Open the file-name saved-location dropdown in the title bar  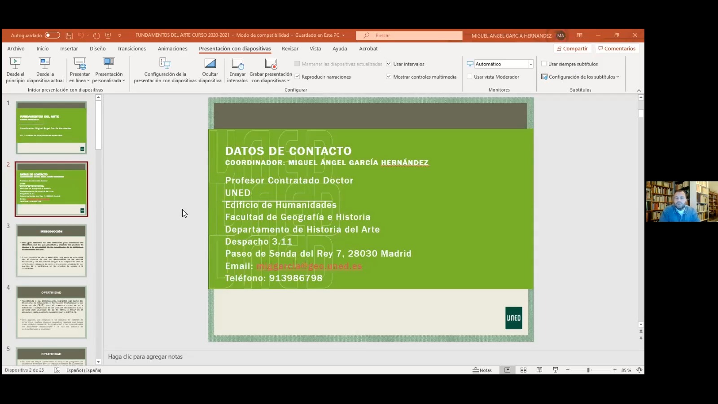(x=343, y=35)
